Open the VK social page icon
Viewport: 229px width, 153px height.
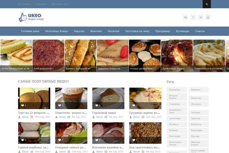click(x=185, y=17)
